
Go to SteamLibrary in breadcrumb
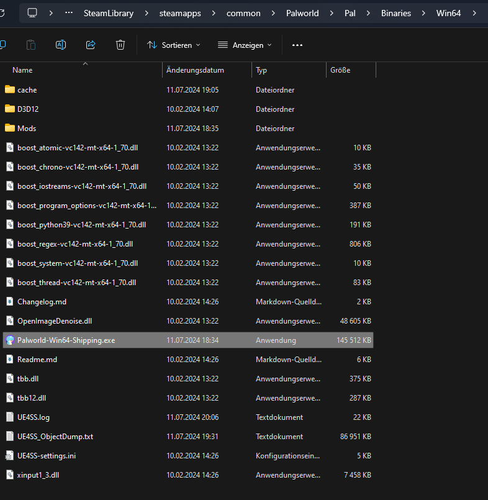point(109,13)
